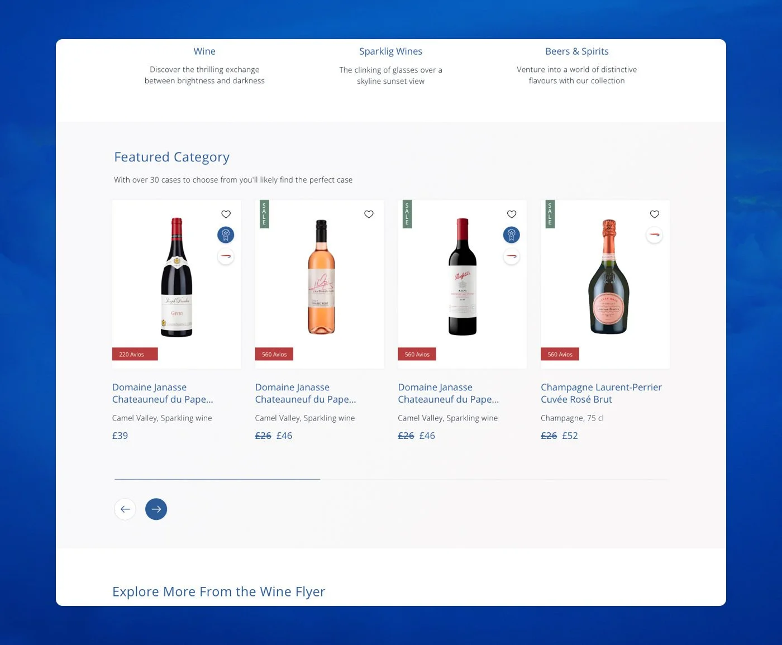Click red speedmarque icon on Champagne card
The width and height of the screenshot is (782, 645).
[655, 235]
